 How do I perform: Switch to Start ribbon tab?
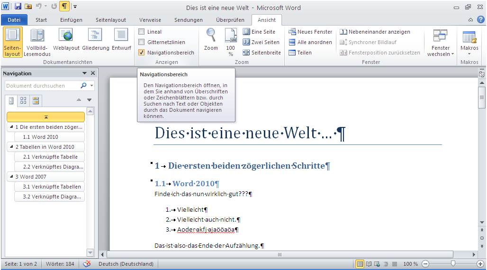click(x=41, y=20)
